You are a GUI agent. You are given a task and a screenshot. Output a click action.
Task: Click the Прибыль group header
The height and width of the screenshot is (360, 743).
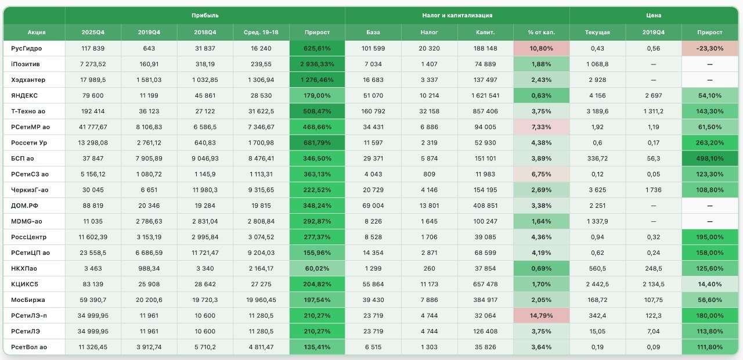coord(205,15)
